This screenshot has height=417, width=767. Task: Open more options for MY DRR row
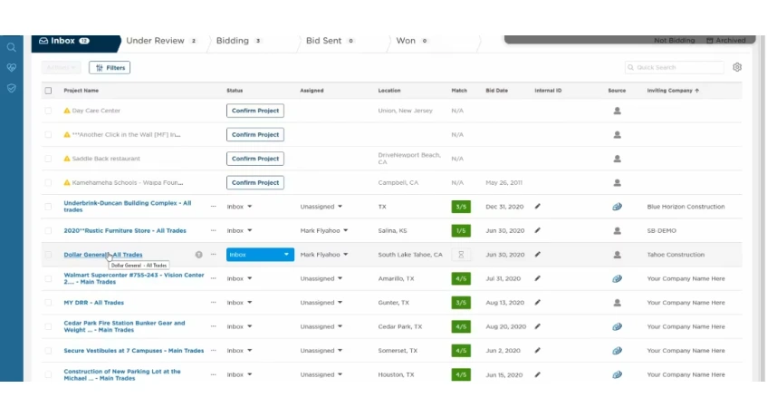click(214, 303)
